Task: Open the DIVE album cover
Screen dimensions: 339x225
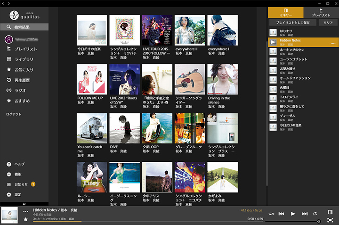Action: 124,128
